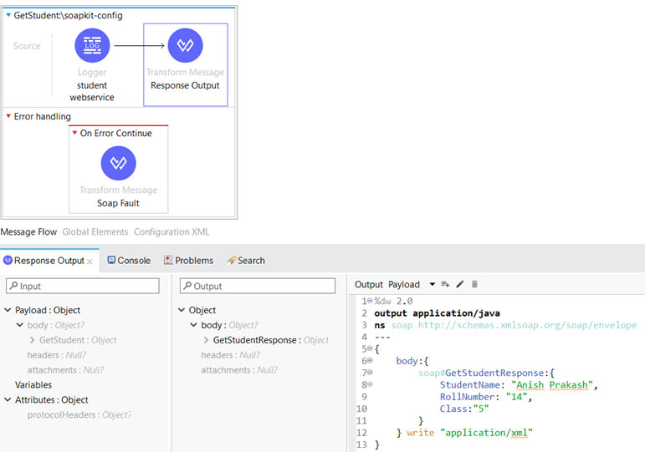
Task: Select output headers : Null? item
Action: pyautogui.click(x=230, y=354)
